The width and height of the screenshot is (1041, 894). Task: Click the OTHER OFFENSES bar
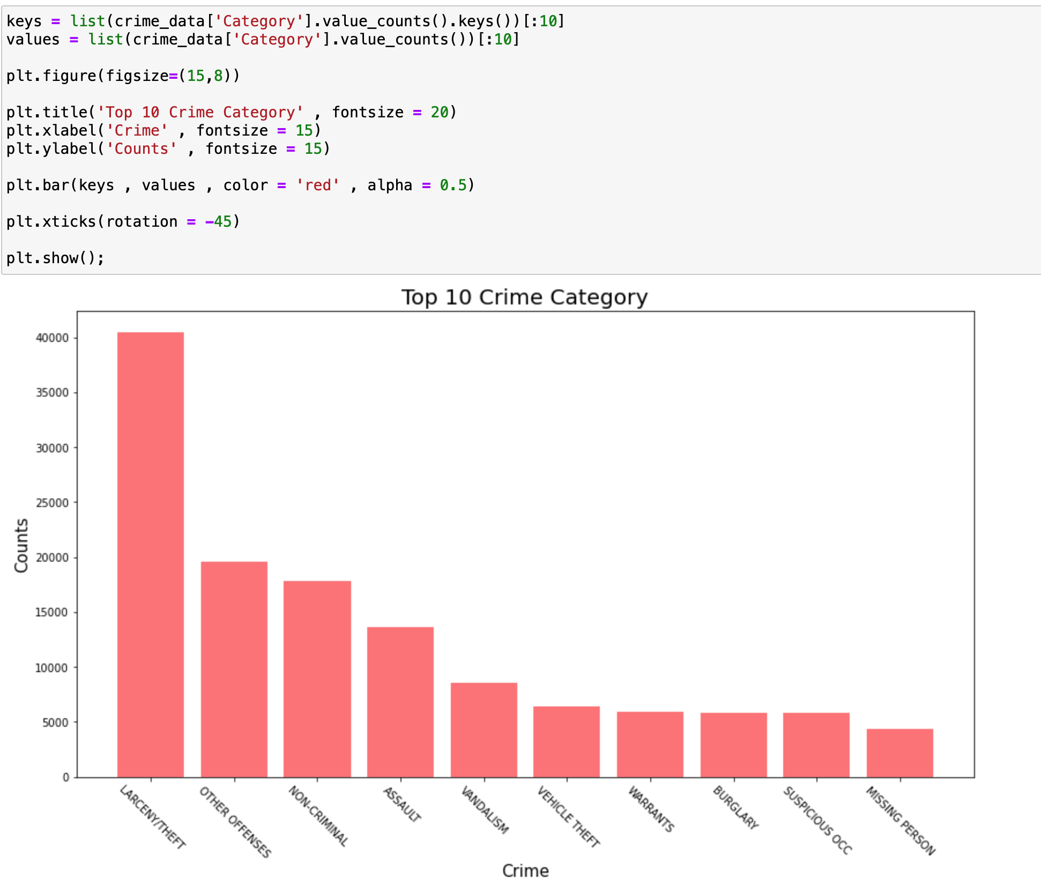pos(234,669)
